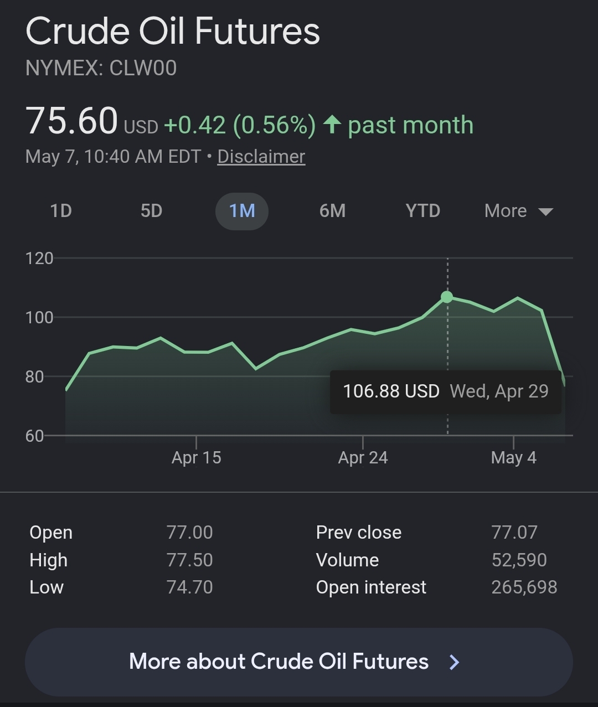
Task: Click the More dropdown triangle icon
Action: pos(545,211)
